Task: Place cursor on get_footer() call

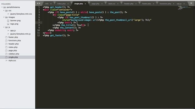Action: [58, 35]
